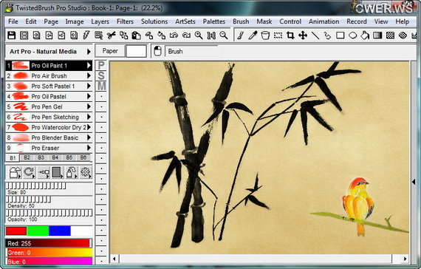The width and height of the screenshot is (421, 269).
Task: Expand arrow next to Pro Oil Pastel
Action: click(89, 96)
